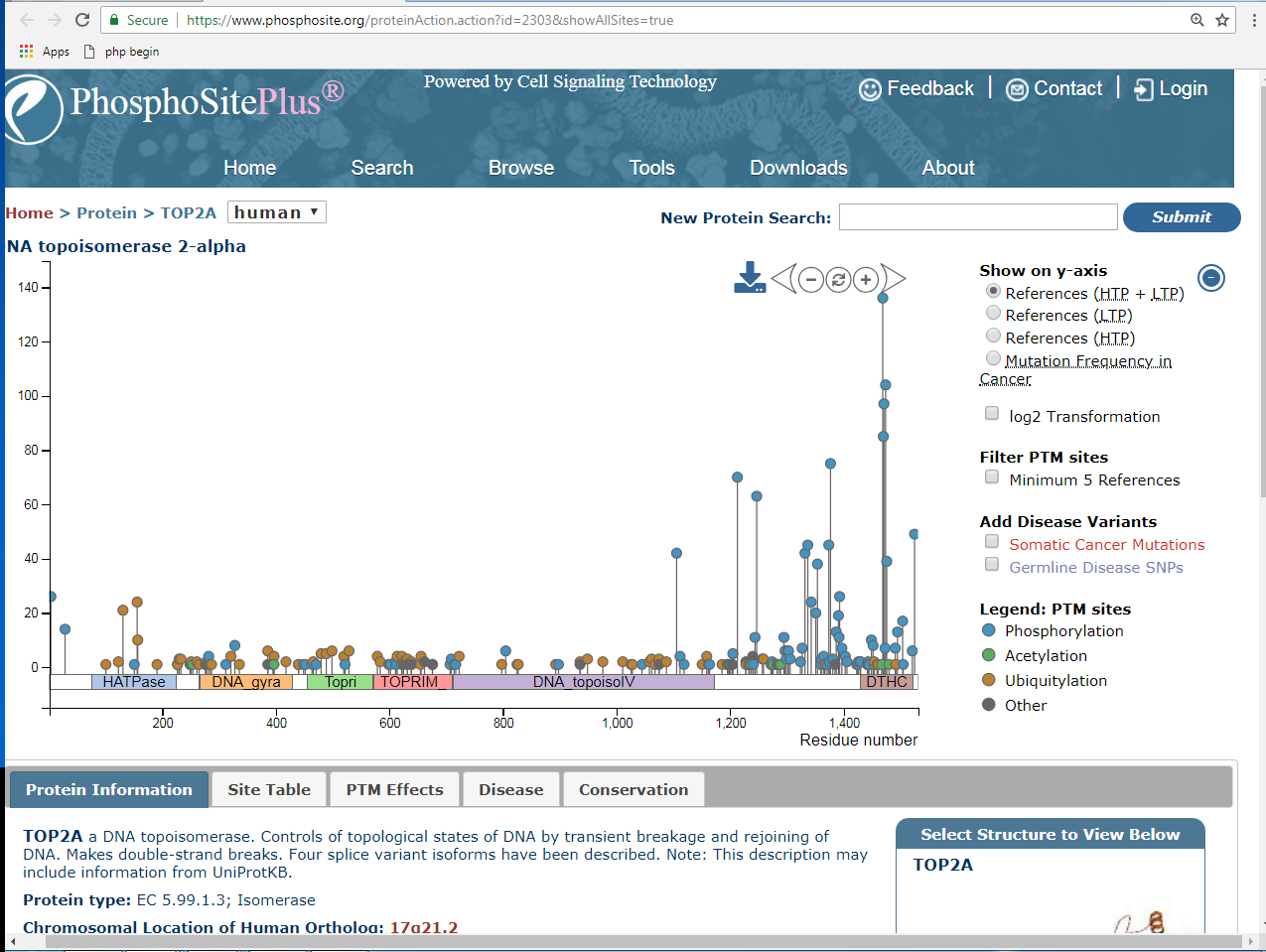Pan the plot left with the arrow

(x=783, y=279)
